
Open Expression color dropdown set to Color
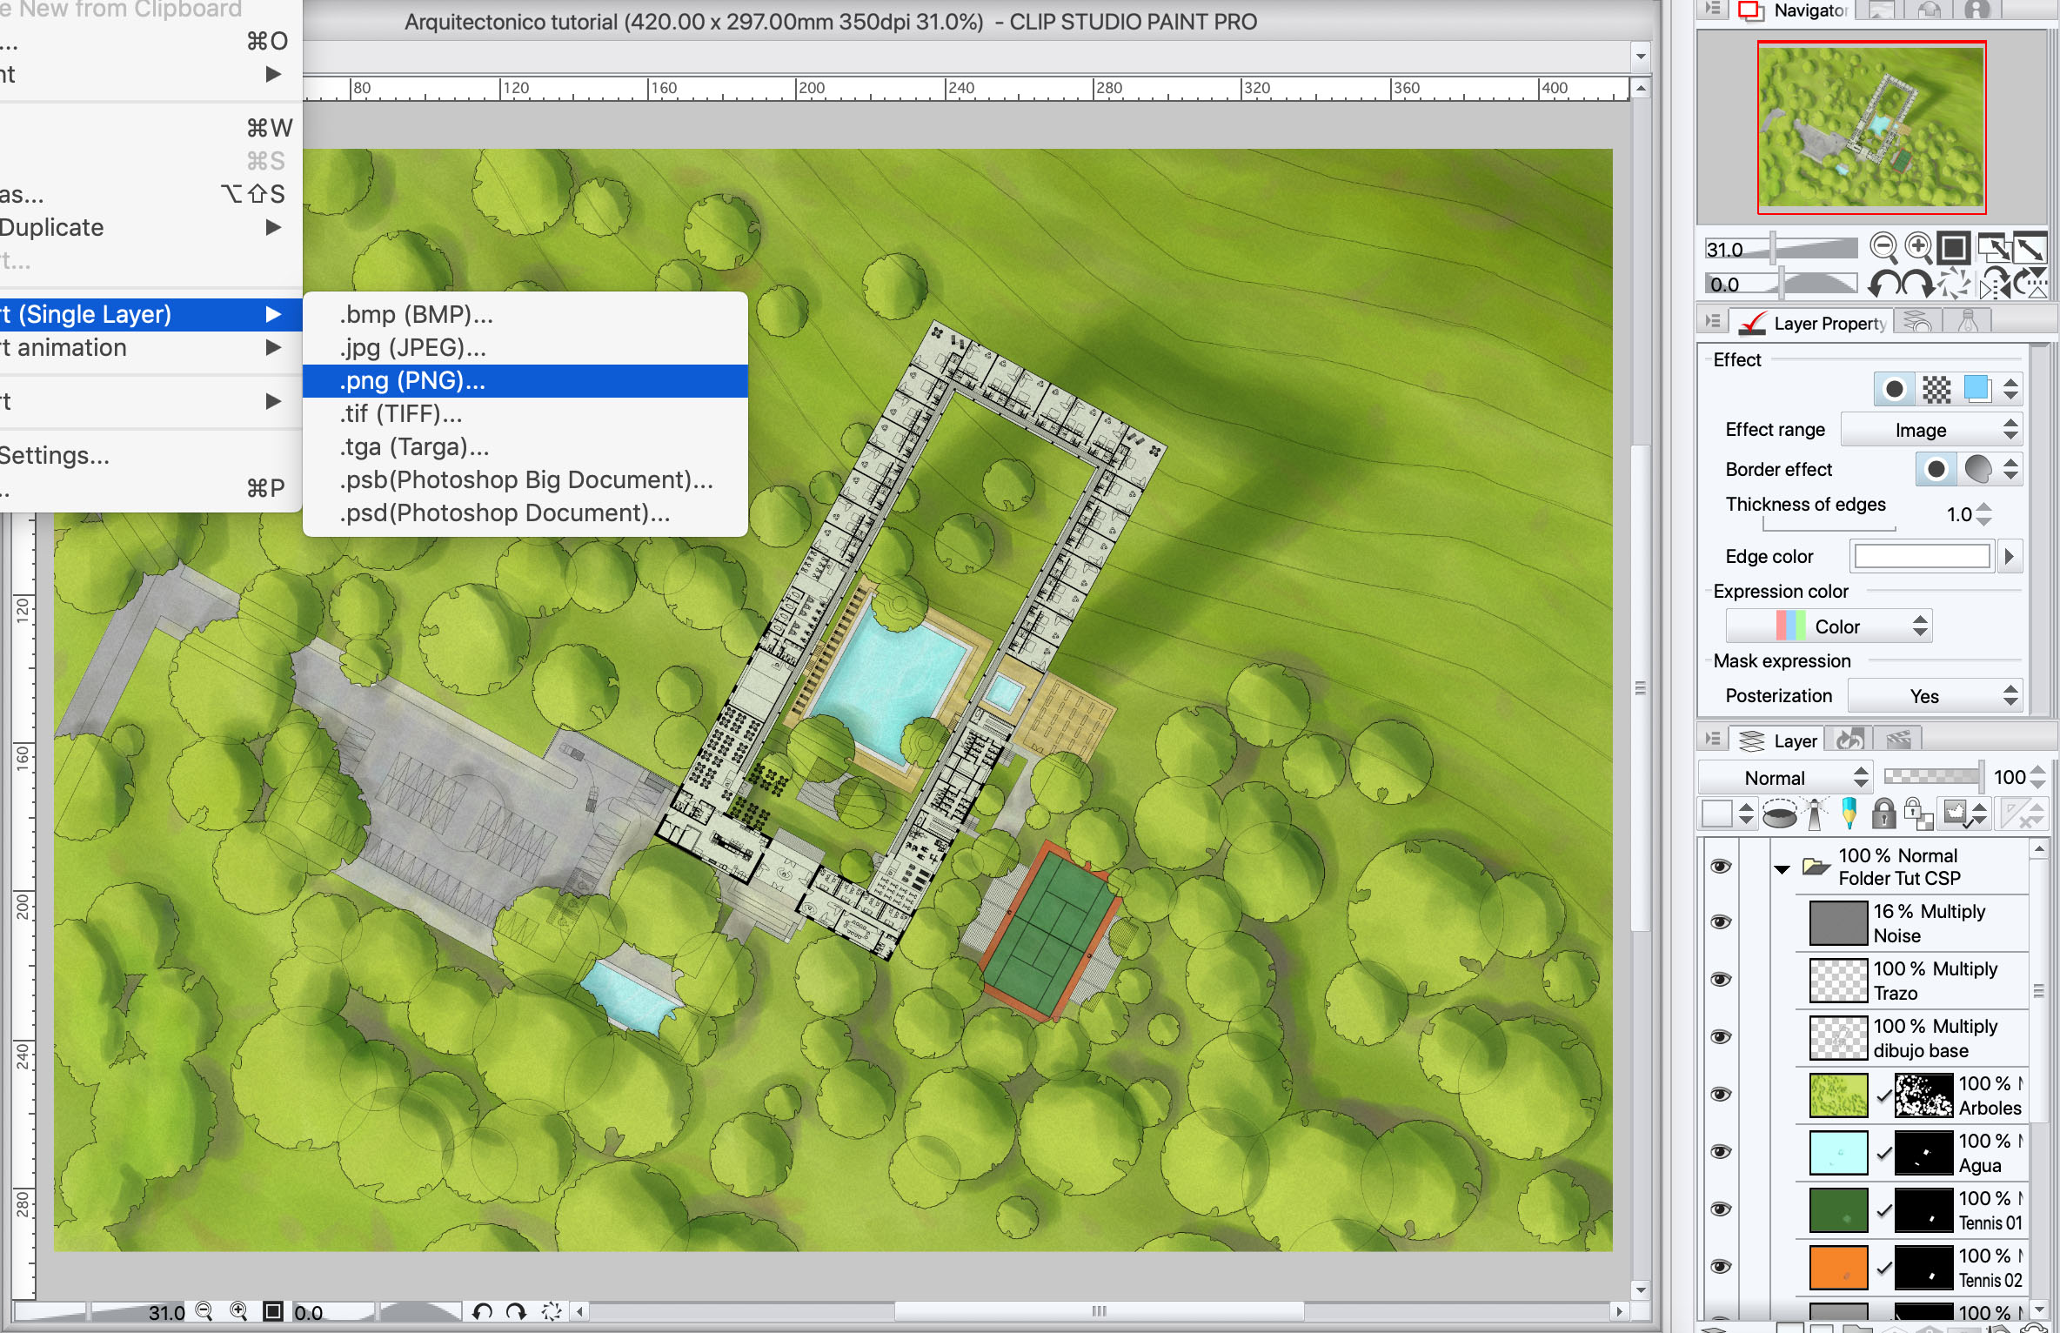pos(1829,626)
